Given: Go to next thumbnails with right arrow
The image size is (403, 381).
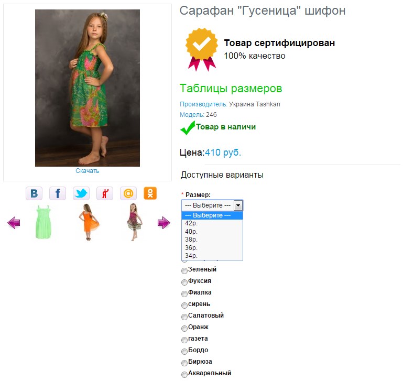Looking at the screenshot, I should (x=164, y=223).
